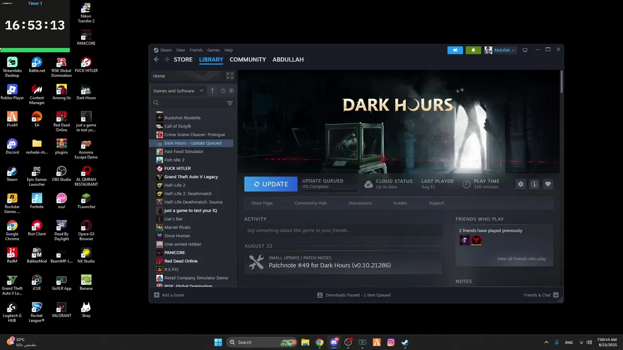623x350 pixels.
Task: Show Dark Hours game info icon
Action: [x=534, y=184]
